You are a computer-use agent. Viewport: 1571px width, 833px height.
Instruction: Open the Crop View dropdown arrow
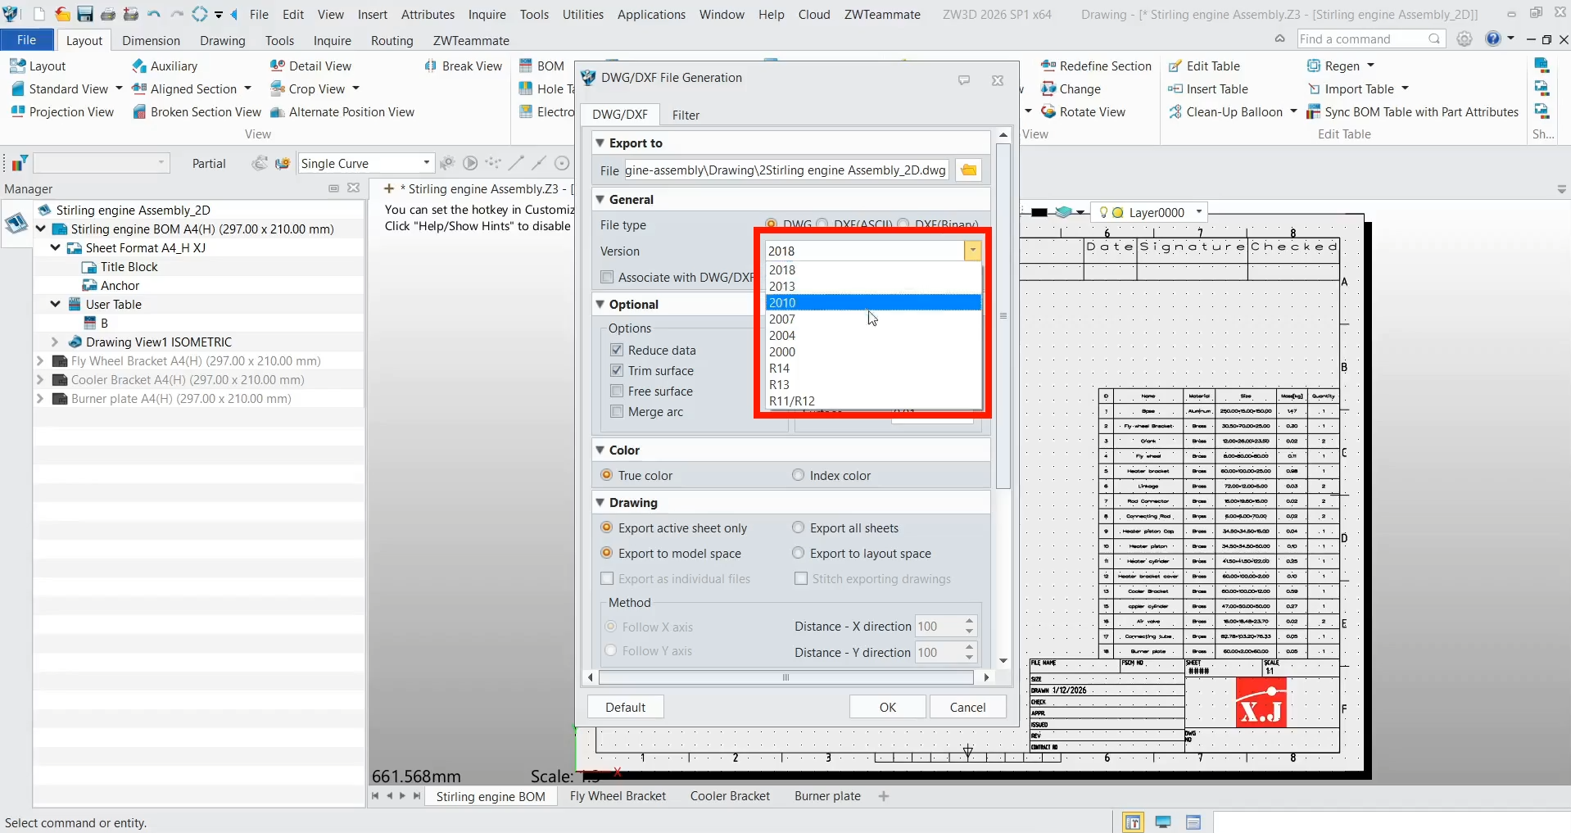point(355,88)
